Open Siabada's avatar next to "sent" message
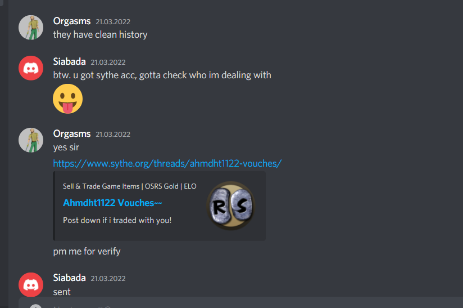 pyautogui.click(x=31, y=284)
